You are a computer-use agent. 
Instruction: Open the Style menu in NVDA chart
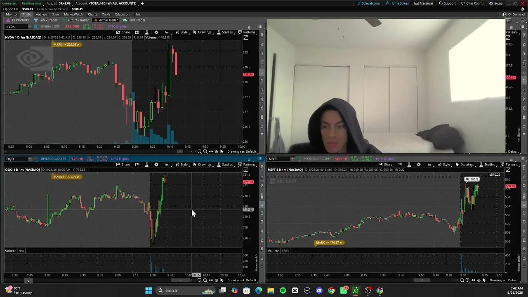tap(181, 32)
